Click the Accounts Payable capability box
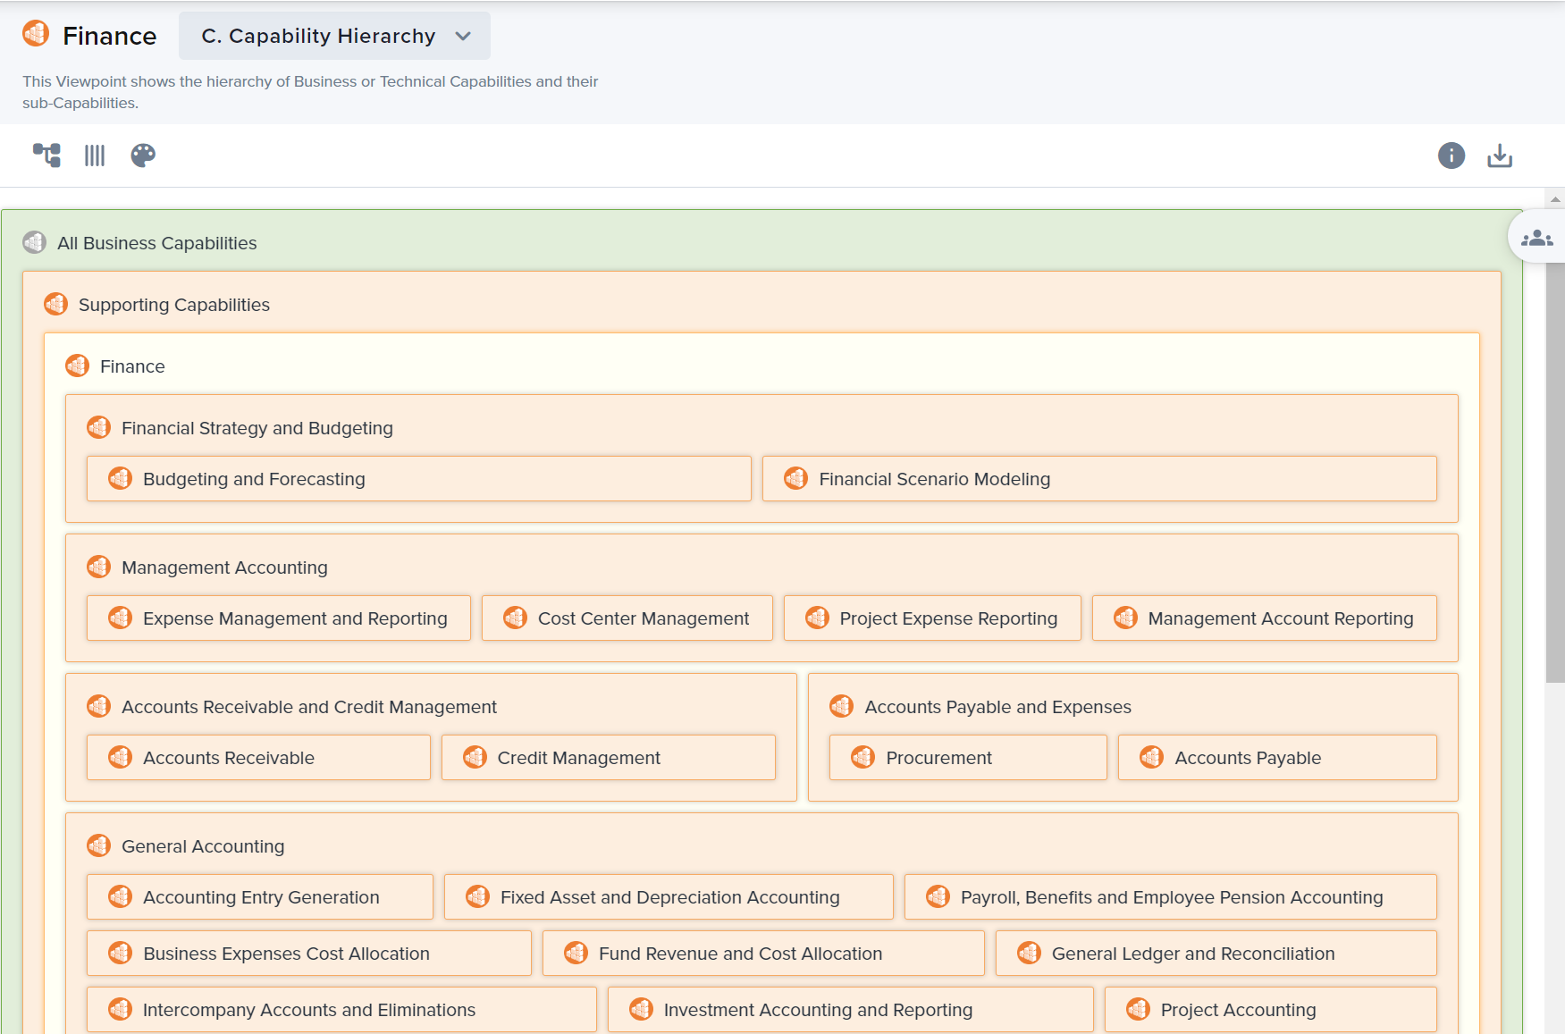 pos(1276,757)
